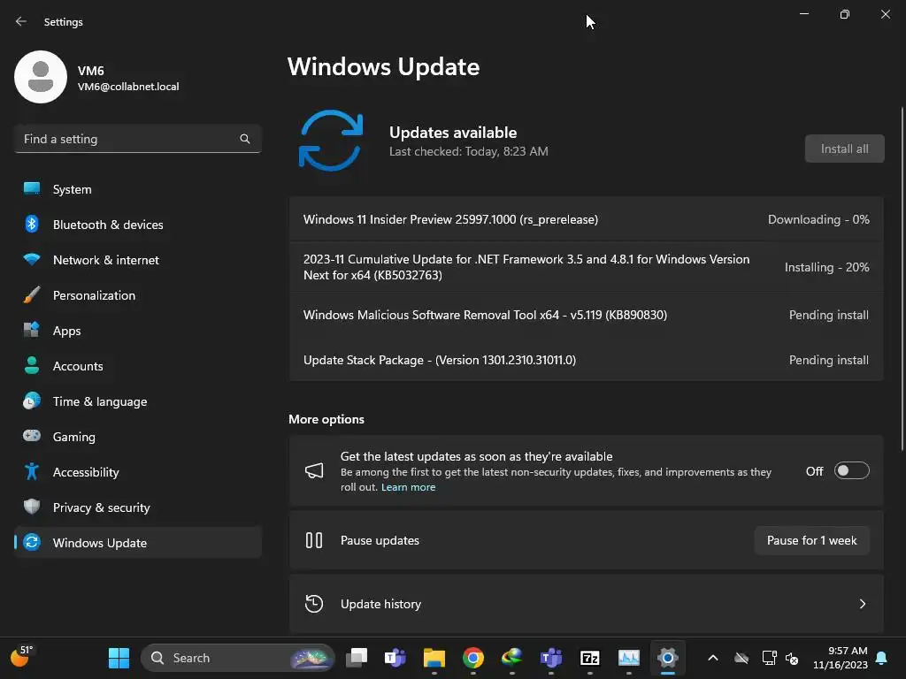Open Time & language settings

tap(137, 401)
